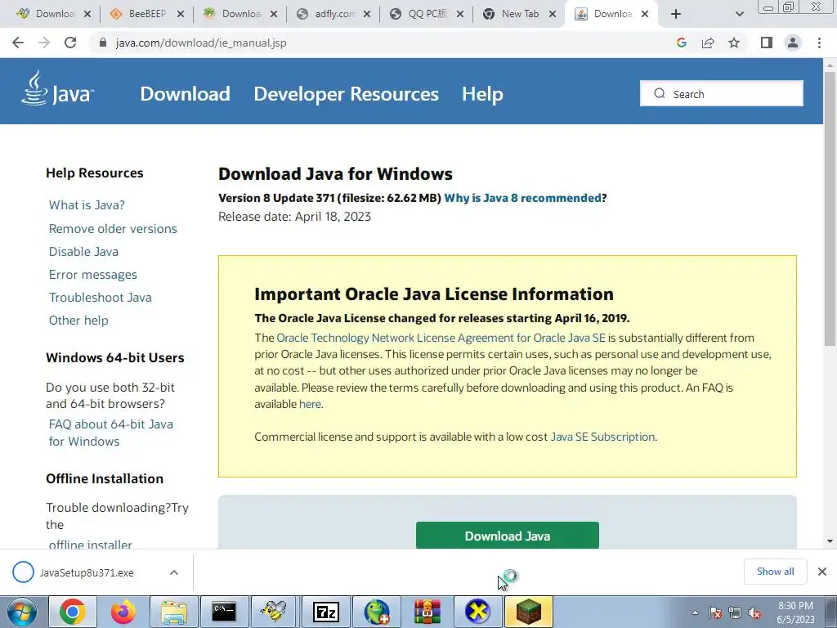This screenshot has height=628, width=837.
Task: Open the Troubleshoot Java link
Action: click(101, 298)
